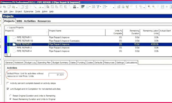Open the overflow arrow after binoculars icon

78,8
